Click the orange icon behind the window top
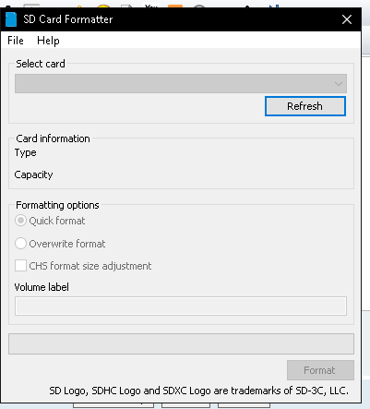 tap(175, 6)
